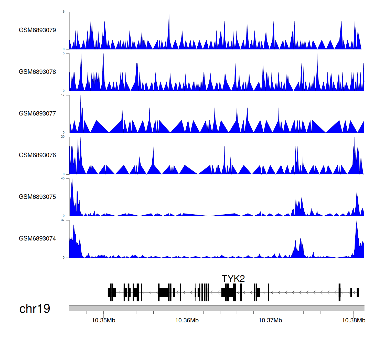This screenshot has width=384, height=338.
Task: Click the GSM6893077 track name
Action: pos(37,114)
